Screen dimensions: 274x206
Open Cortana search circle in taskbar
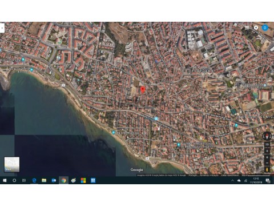click(14, 180)
